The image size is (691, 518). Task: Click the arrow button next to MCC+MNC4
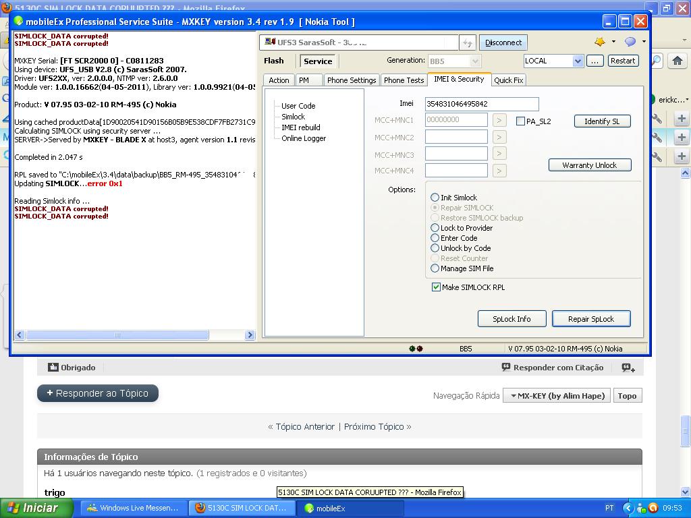pyautogui.click(x=499, y=171)
